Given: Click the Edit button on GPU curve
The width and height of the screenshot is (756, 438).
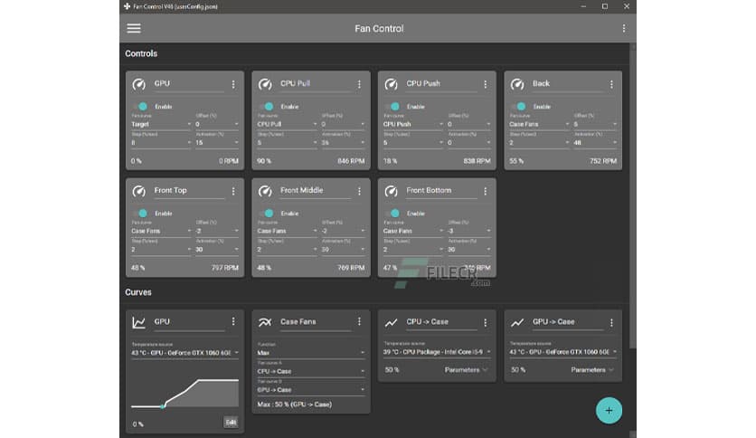Looking at the screenshot, I should coord(231,422).
